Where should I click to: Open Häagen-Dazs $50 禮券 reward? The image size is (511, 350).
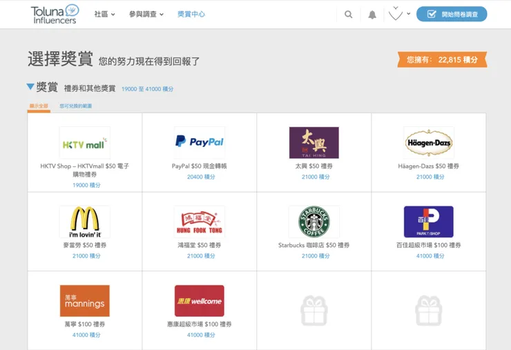tap(429, 166)
